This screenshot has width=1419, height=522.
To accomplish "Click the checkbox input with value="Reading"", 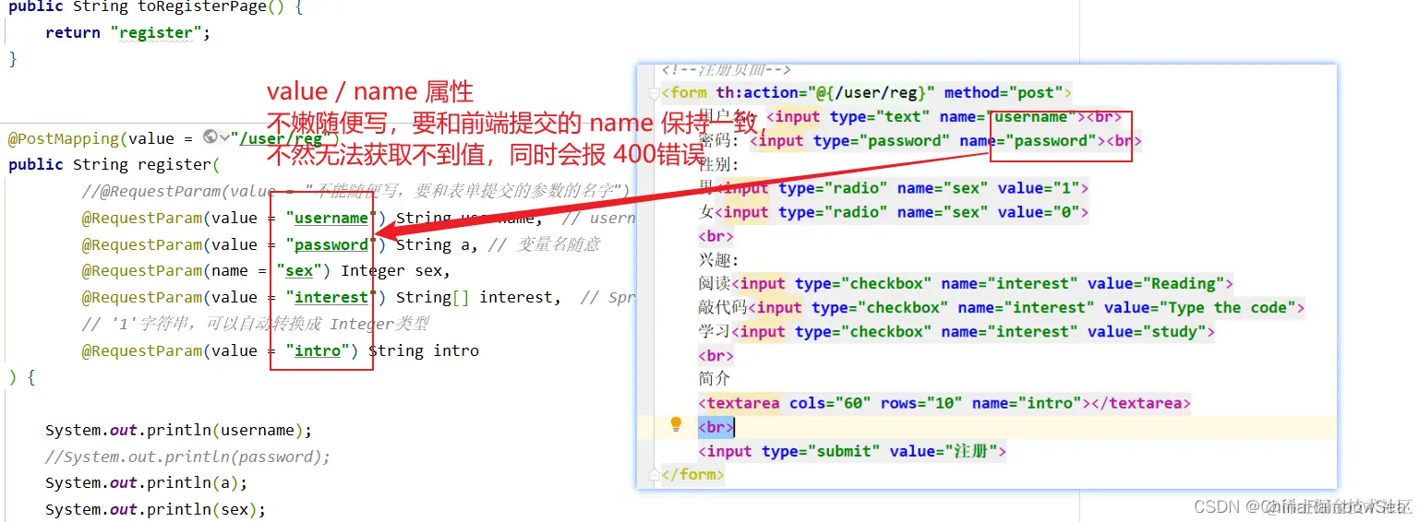I will point(982,284).
